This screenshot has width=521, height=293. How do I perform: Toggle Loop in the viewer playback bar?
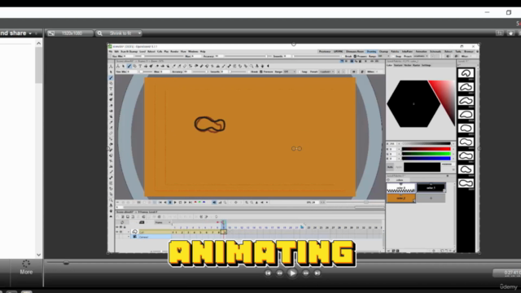(x=181, y=203)
